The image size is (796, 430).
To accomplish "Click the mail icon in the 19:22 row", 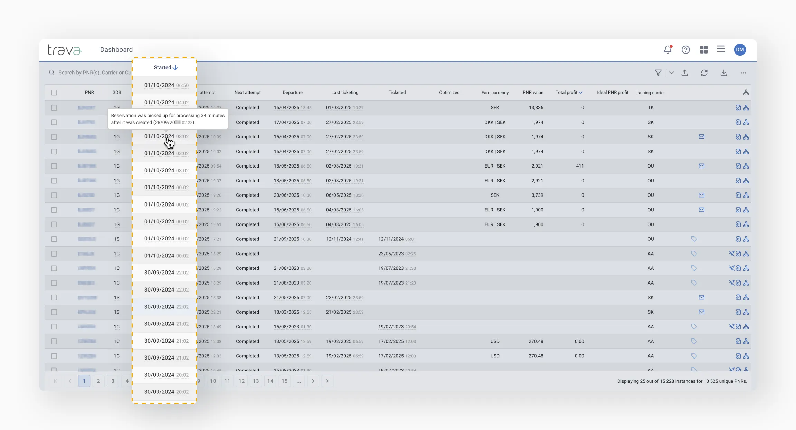I will (702, 210).
